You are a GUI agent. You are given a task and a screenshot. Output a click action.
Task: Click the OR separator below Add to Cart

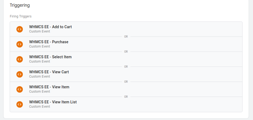126,37
